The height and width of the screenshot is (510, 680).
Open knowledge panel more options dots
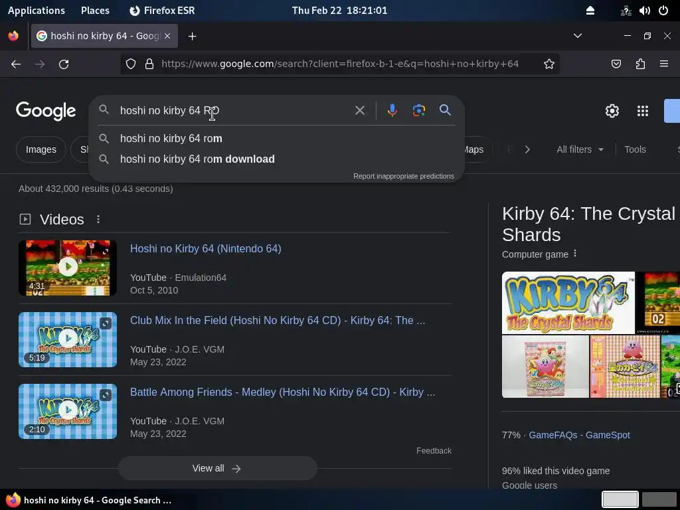pos(575,253)
